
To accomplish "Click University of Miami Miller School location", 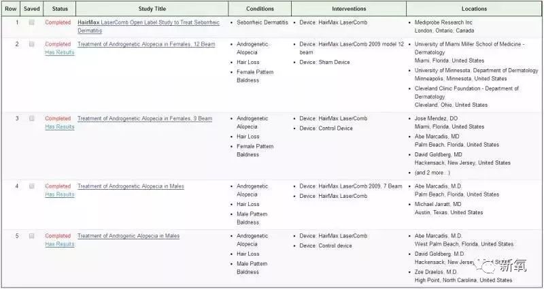I will 469,52.
